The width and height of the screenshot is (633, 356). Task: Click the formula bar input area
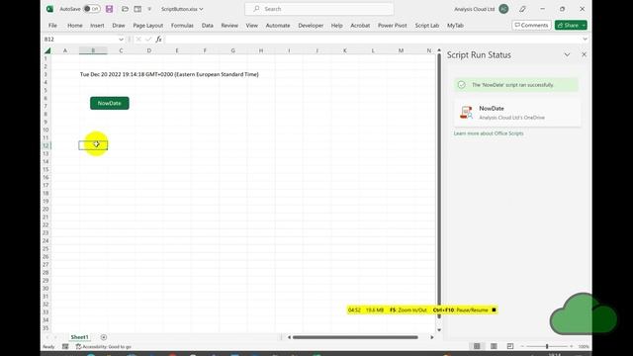point(373,40)
